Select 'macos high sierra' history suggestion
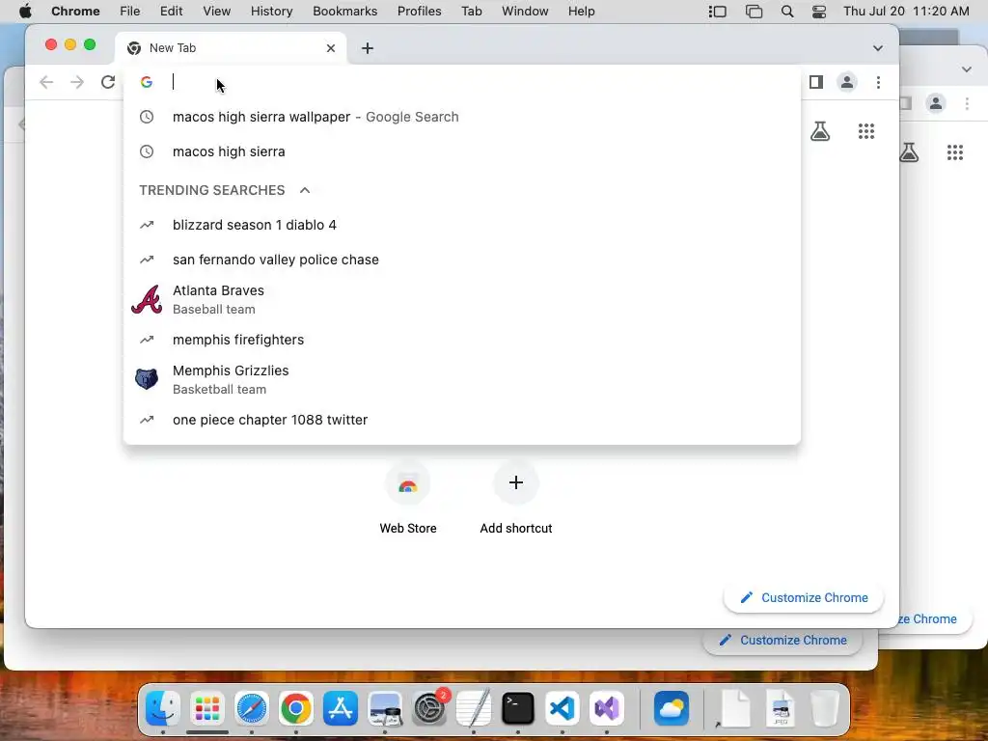The image size is (988, 741). pos(462,151)
